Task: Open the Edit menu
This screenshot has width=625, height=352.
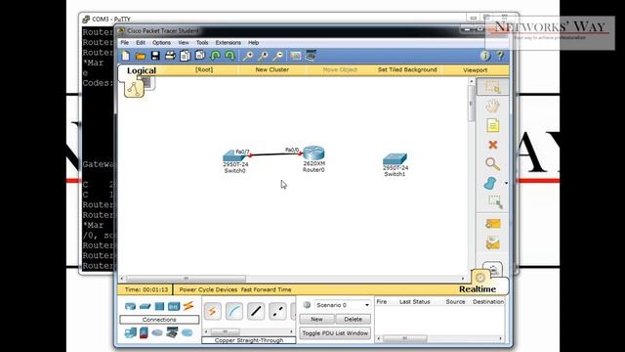Action: [x=141, y=43]
